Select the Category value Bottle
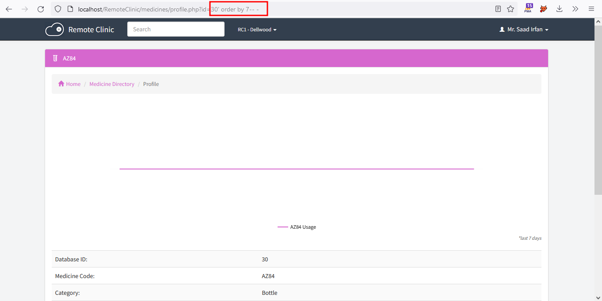 (270, 293)
